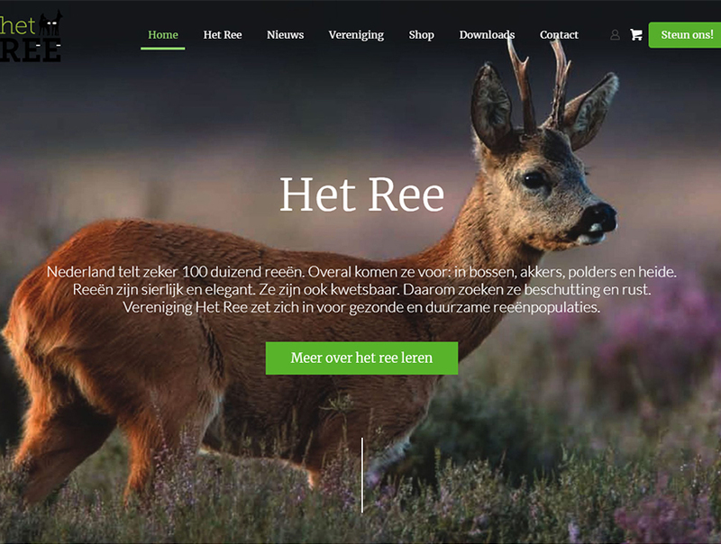Click the het REE logo
The height and width of the screenshot is (544, 721).
click(31, 36)
